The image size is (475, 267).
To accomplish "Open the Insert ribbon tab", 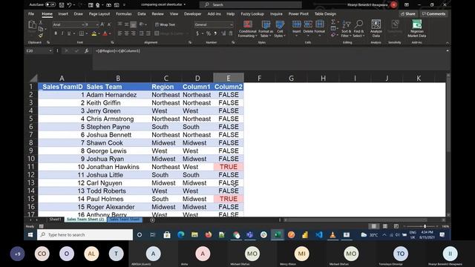I will click(63, 14).
